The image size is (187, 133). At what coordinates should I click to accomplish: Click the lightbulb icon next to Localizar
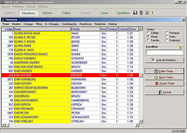pyautogui.click(x=180, y=47)
